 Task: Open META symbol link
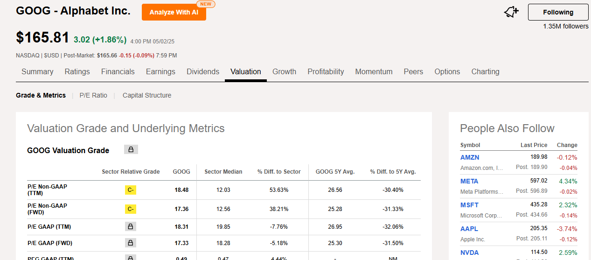pyautogui.click(x=469, y=181)
